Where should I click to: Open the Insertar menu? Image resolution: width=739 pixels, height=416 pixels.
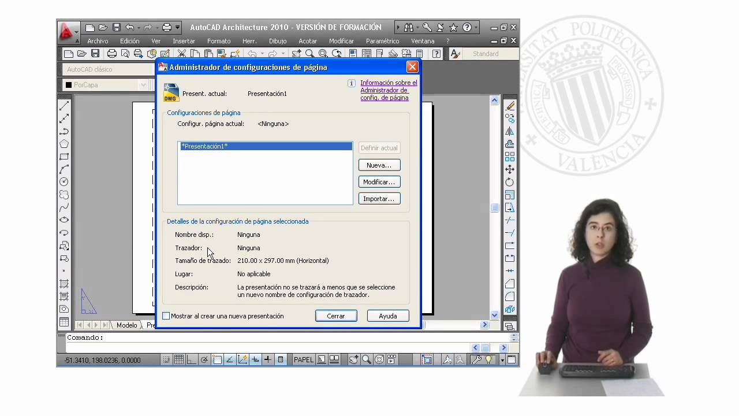point(184,41)
